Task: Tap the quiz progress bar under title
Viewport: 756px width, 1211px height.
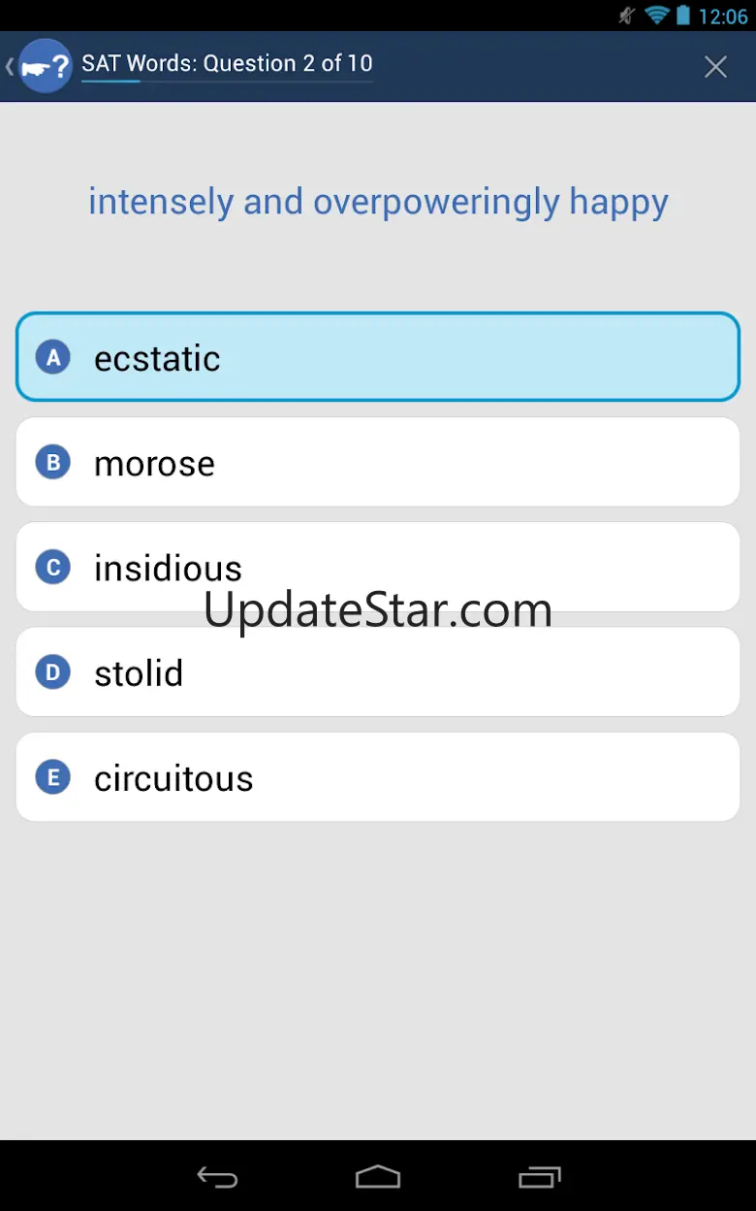Action: pos(227,82)
